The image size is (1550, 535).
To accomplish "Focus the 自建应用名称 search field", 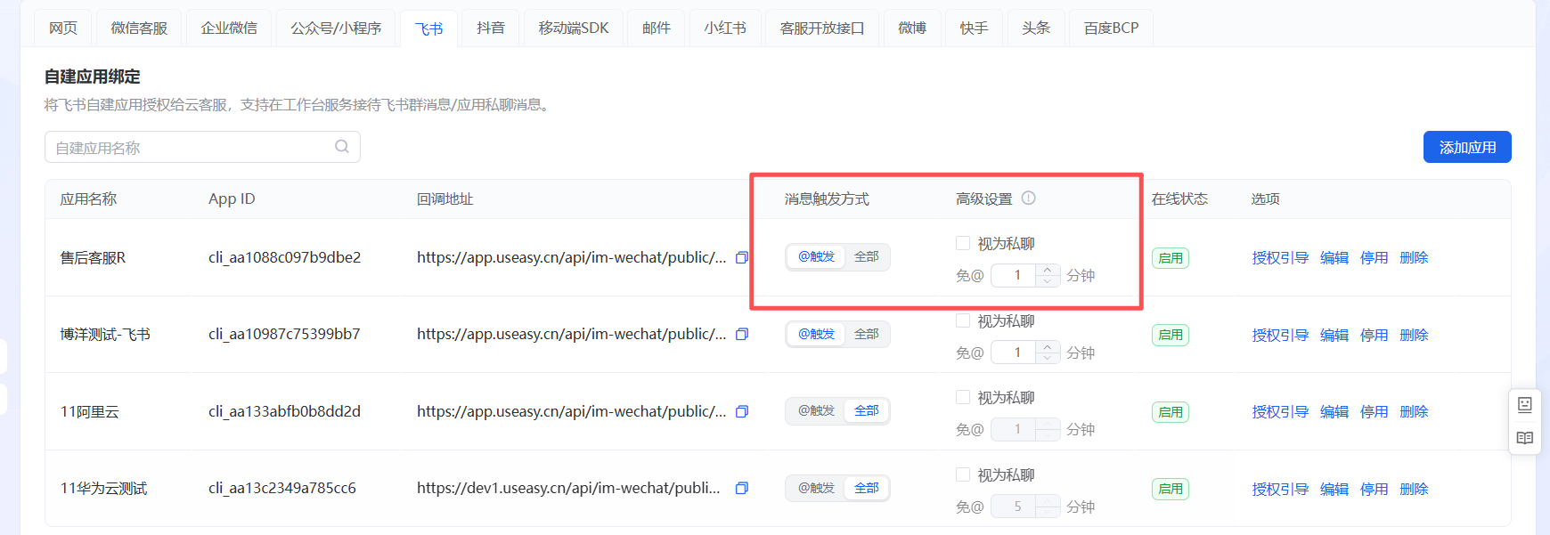I will tap(202, 147).
